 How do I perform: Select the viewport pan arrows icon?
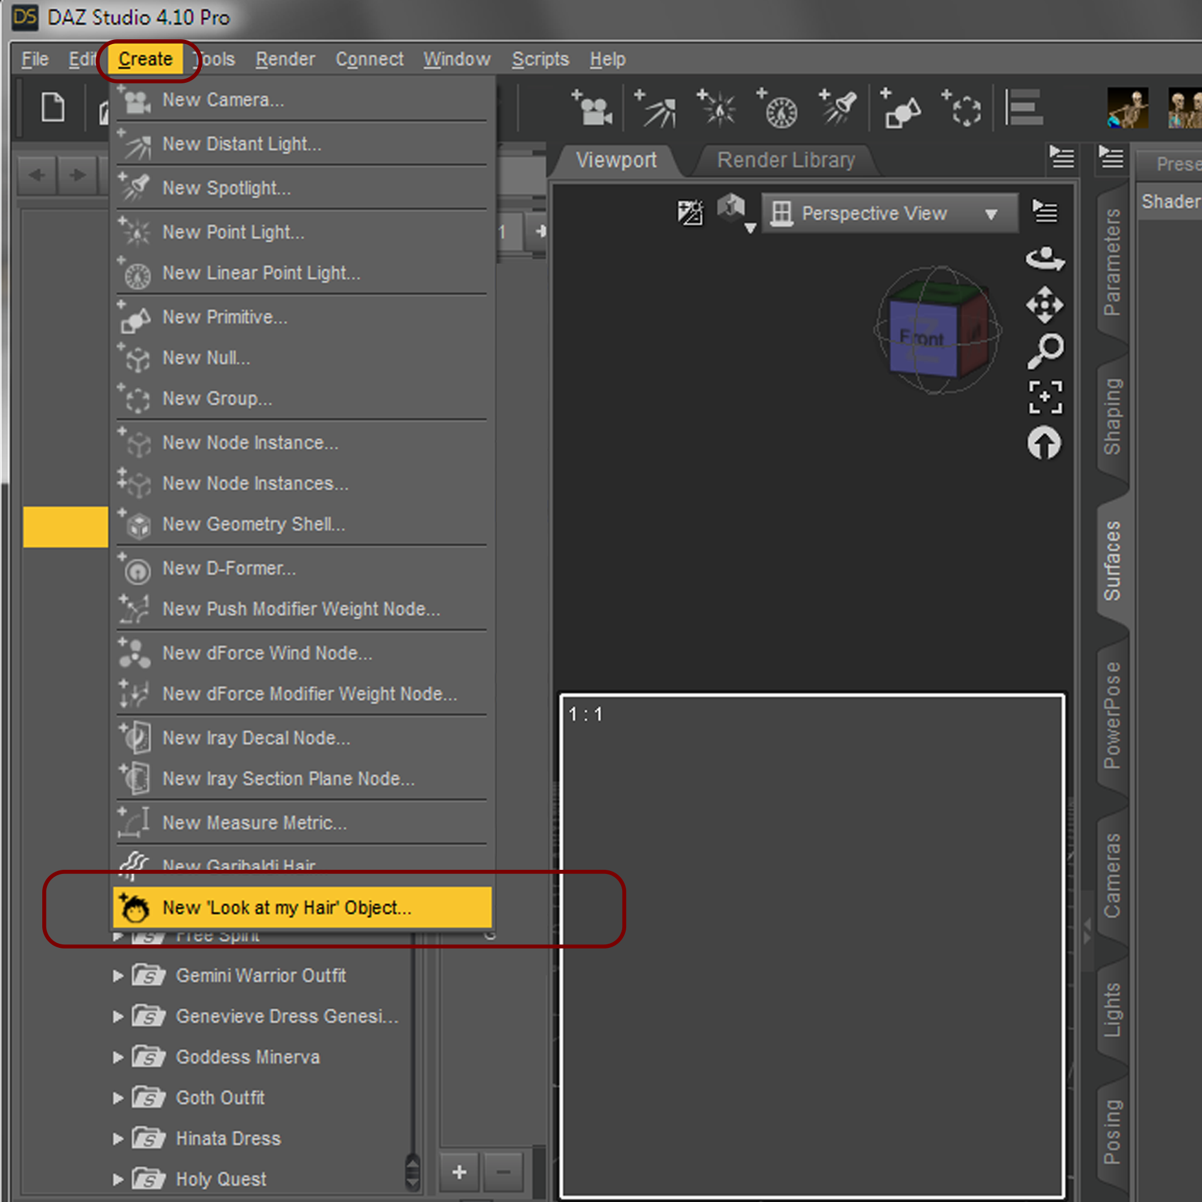tap(1045, 305)
